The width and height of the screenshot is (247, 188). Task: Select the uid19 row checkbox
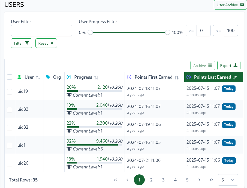coord(10,92)
